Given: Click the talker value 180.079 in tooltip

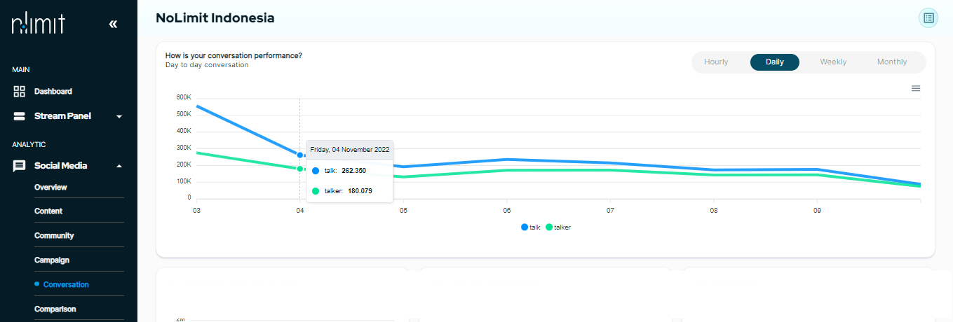Looking at the screenshot, I should 360,190.
